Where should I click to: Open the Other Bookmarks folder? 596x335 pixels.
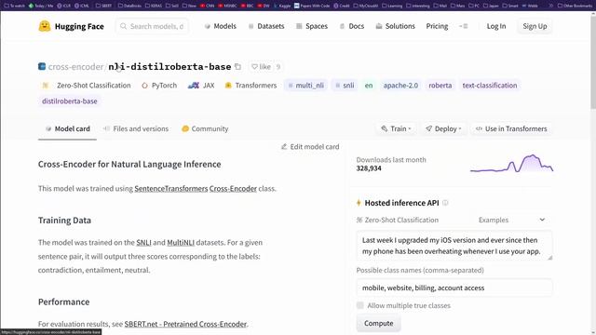[x=575, y=6]
